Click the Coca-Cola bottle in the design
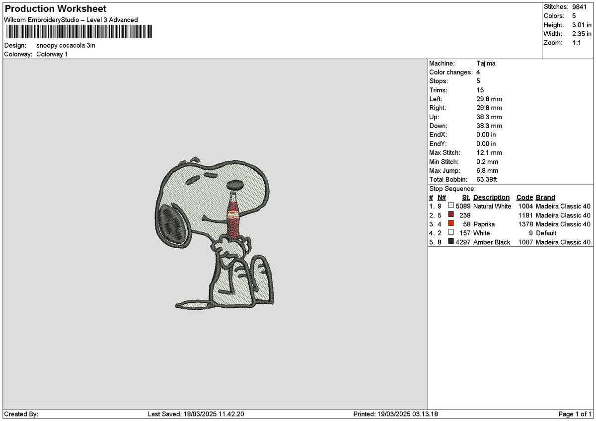 (x=234, y=213)
